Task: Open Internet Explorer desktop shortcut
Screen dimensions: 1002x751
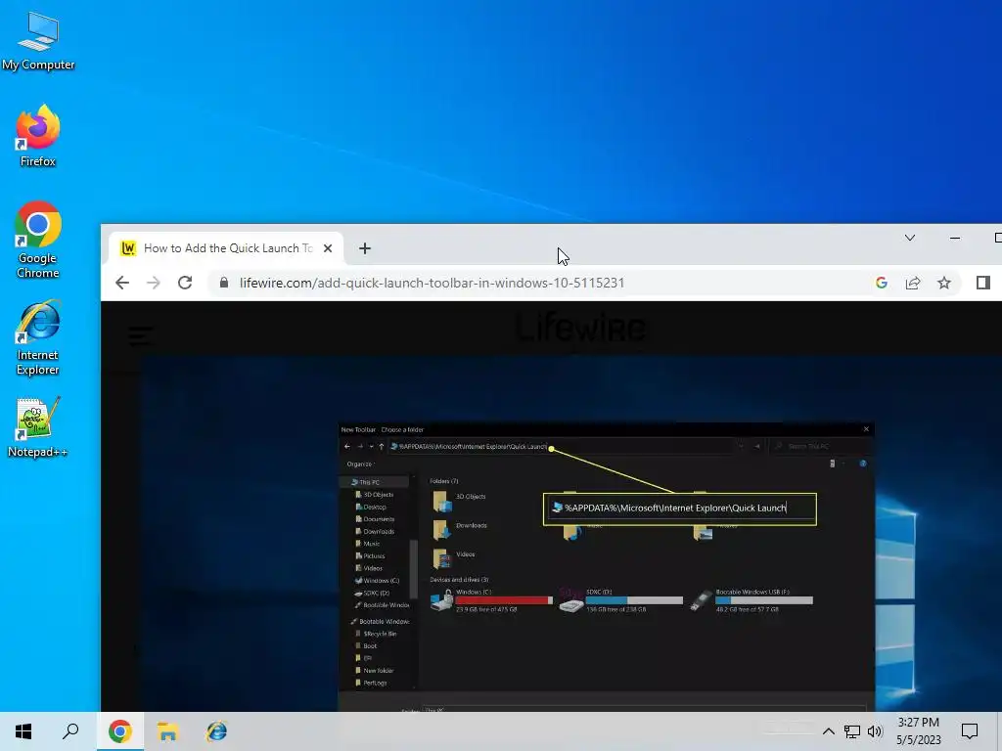Action: click(x=38, y=337)
